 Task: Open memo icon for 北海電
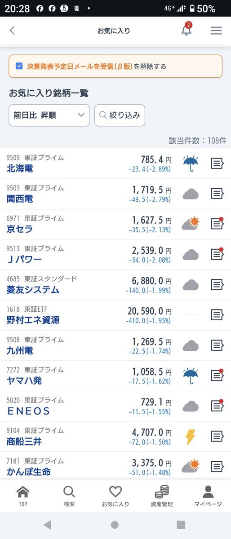pyautogui.click(x=218, y=163)
